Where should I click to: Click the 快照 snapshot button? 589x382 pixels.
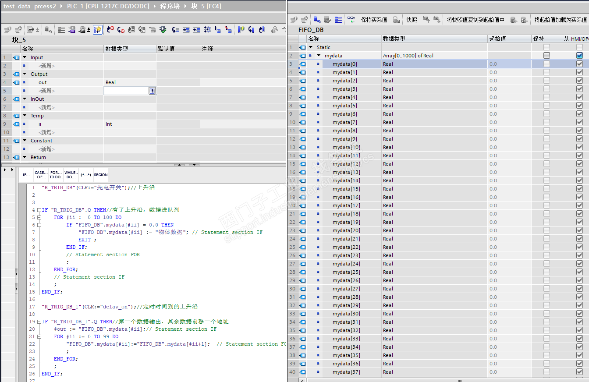412,20
